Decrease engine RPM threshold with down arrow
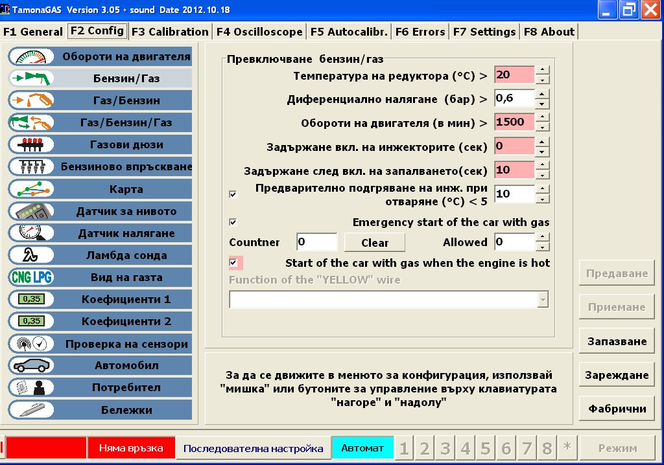Viewport: 664px width, 465px height. 543,126
